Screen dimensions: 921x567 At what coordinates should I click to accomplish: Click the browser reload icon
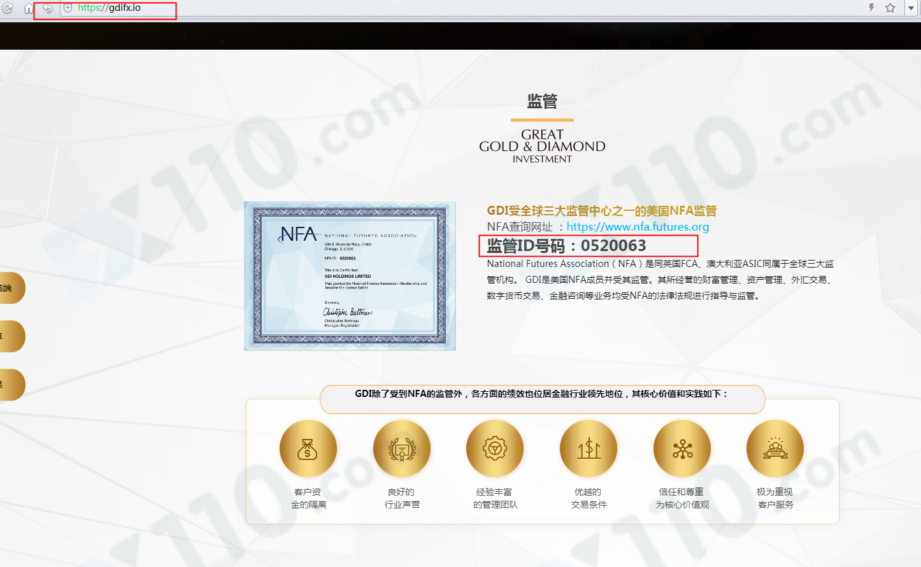click(x=8, y=8)
